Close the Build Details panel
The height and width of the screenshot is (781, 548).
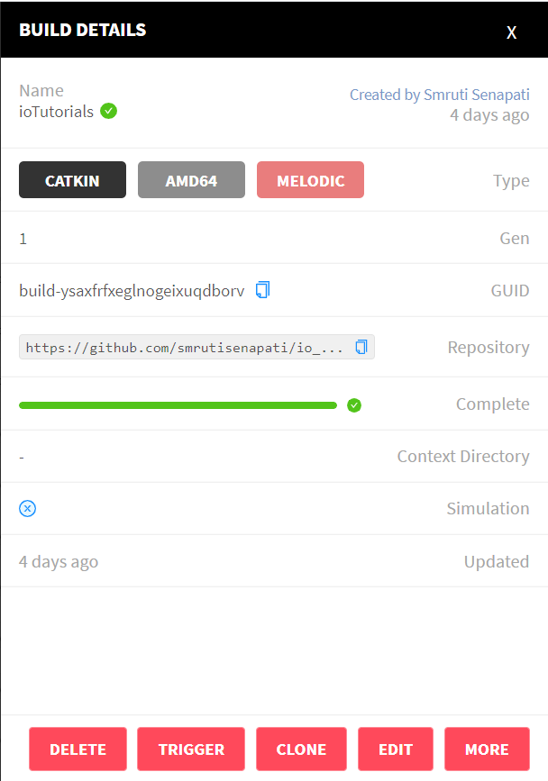511,32
